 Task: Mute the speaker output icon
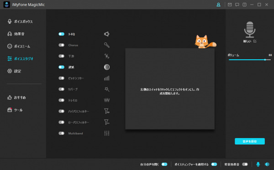(x=267, y=164)
